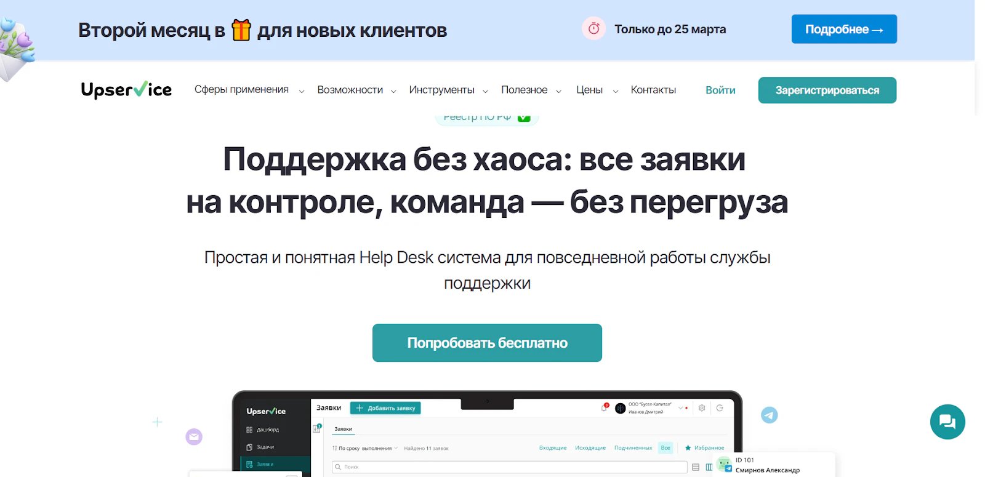
Task: Click the text "Только до 25 марта"
Action: click(x=670, y=29)
